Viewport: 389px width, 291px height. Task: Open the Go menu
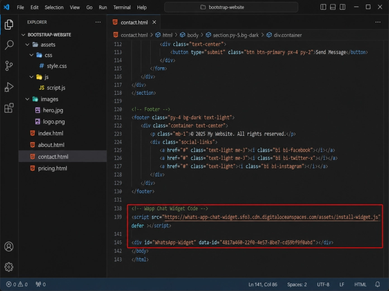coord(89,7)
